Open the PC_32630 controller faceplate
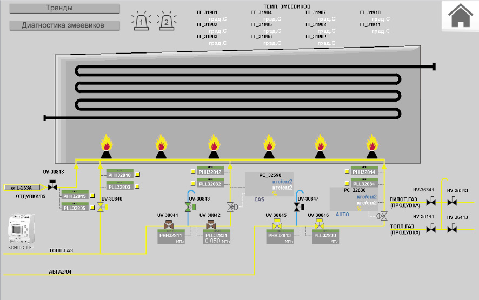479x300 pixels. click(x=354, y=199)
